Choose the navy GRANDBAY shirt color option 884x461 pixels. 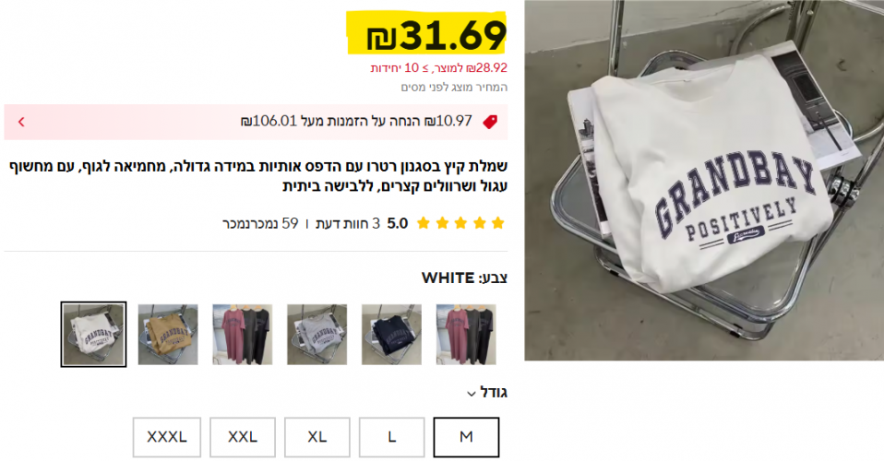(391, 334)
